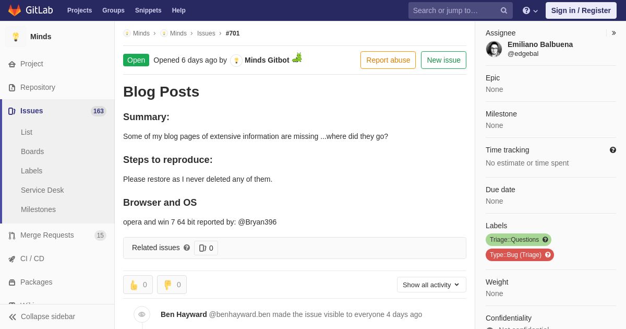The height and width of the screenshot is (329, 626).
Task: Open the Help question-mark dropdown
Action: 530,10
